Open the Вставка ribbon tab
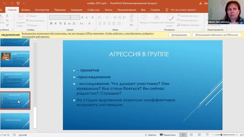 pyautogui.click(x=26, y=10)
